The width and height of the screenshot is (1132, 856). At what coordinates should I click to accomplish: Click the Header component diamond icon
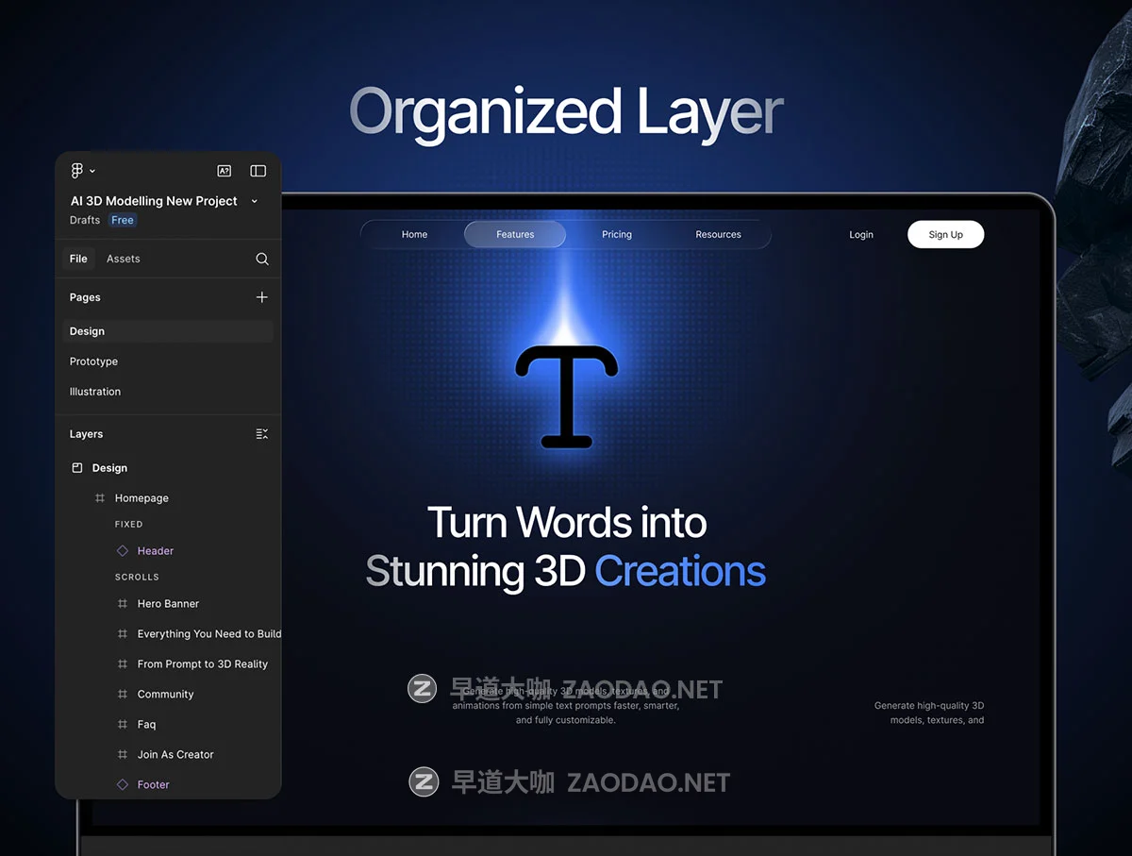122,551
